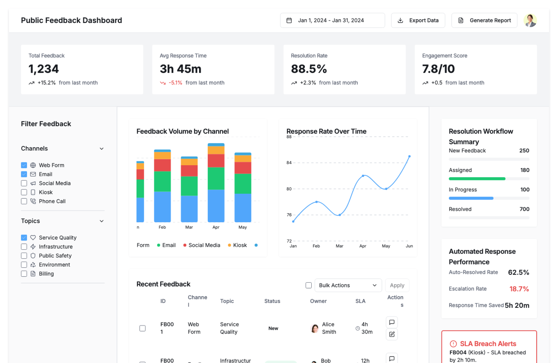Click the Generate Report button
This screenshot has height=363, width=558.
pos(484,20)
